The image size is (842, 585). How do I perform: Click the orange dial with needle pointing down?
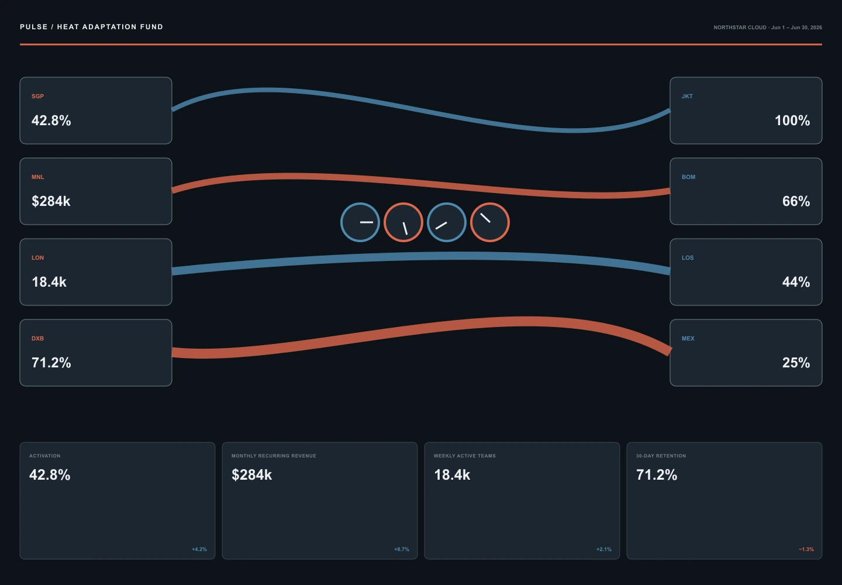pyautogui.click(x=403, y=222)
